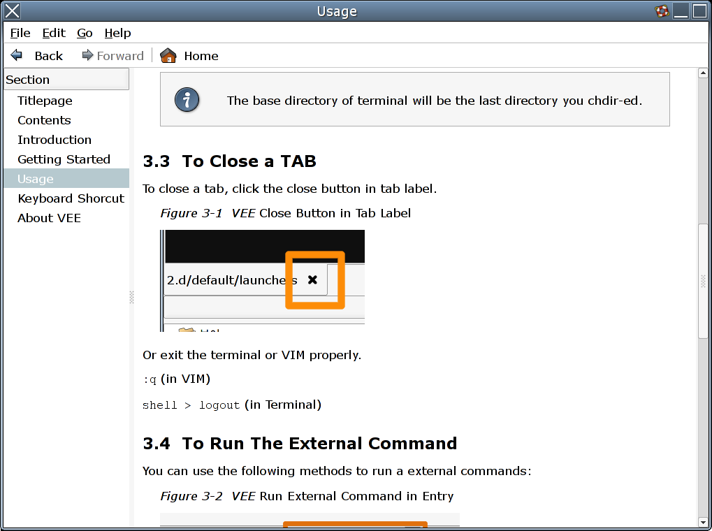Go to Home via house icon

click(x=168, y=55)
